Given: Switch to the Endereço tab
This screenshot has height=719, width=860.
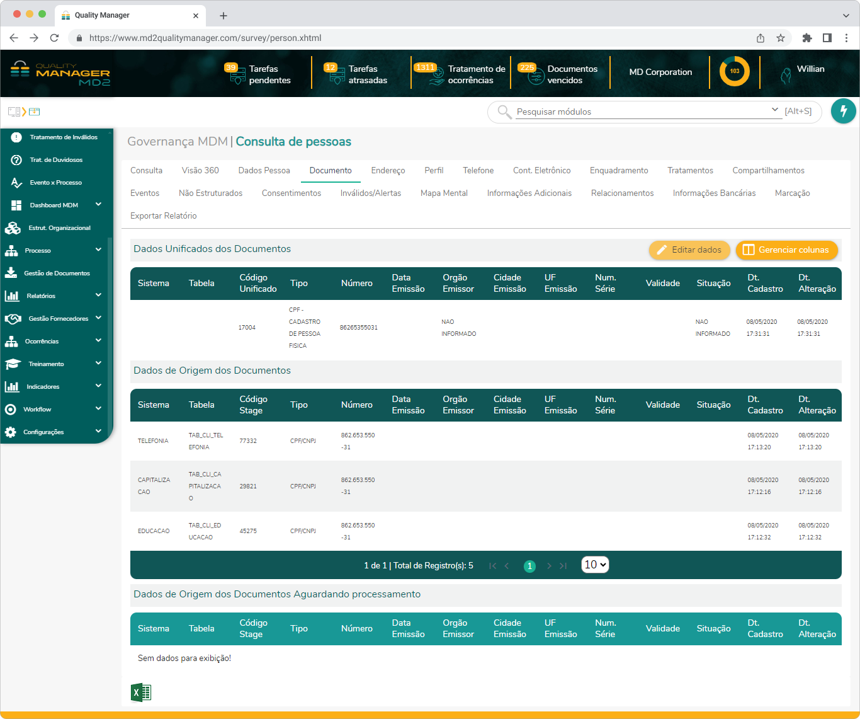Looking at the screenshot, I should click(388, 170).
